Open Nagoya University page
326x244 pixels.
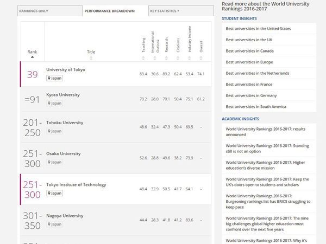click(x=65, y=216)
